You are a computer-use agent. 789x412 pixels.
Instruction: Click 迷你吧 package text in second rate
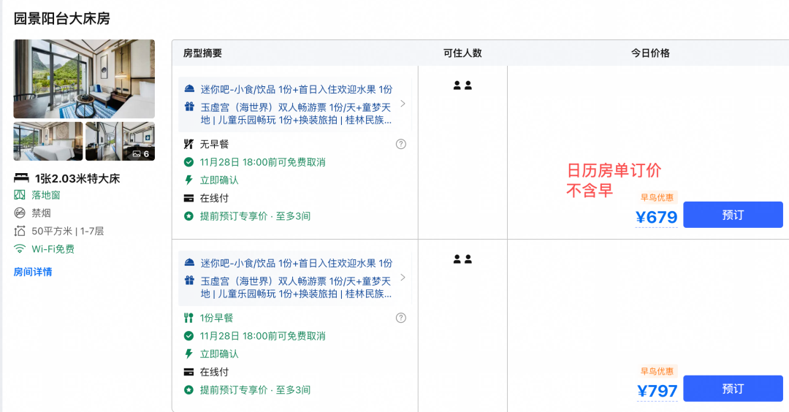point(297,263)
